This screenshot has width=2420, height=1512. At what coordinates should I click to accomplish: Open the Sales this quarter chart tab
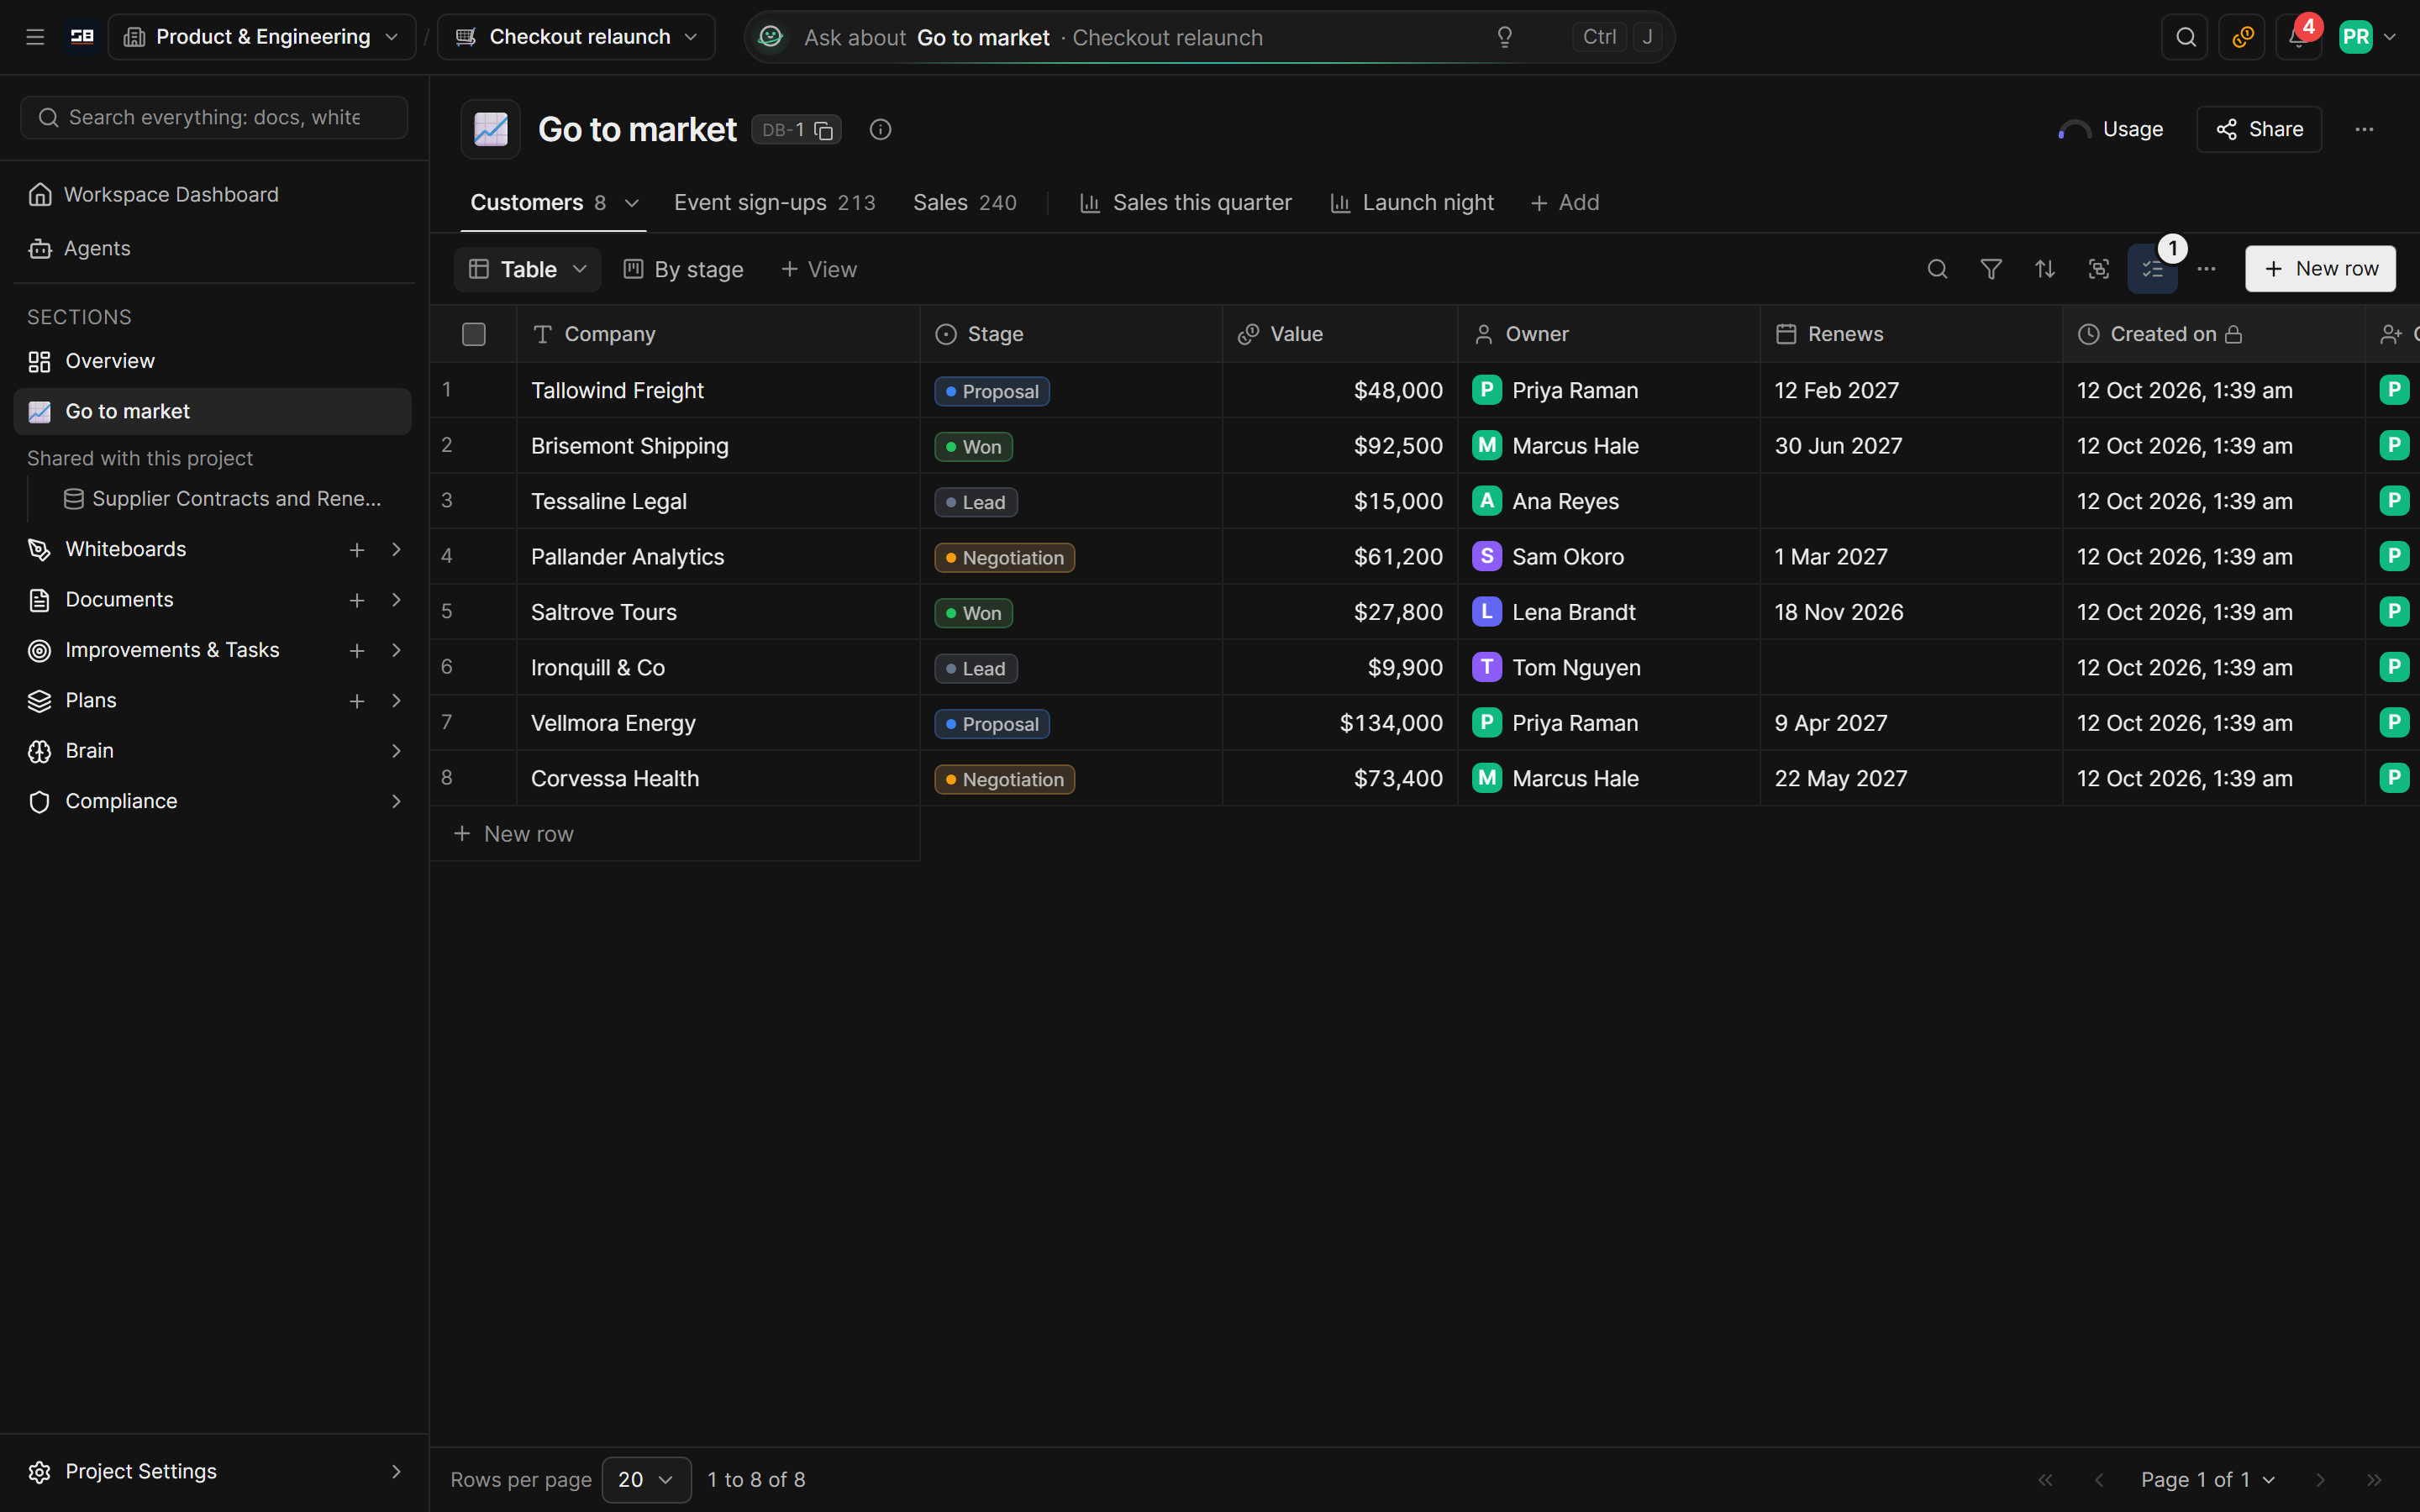coord(1185,202)
